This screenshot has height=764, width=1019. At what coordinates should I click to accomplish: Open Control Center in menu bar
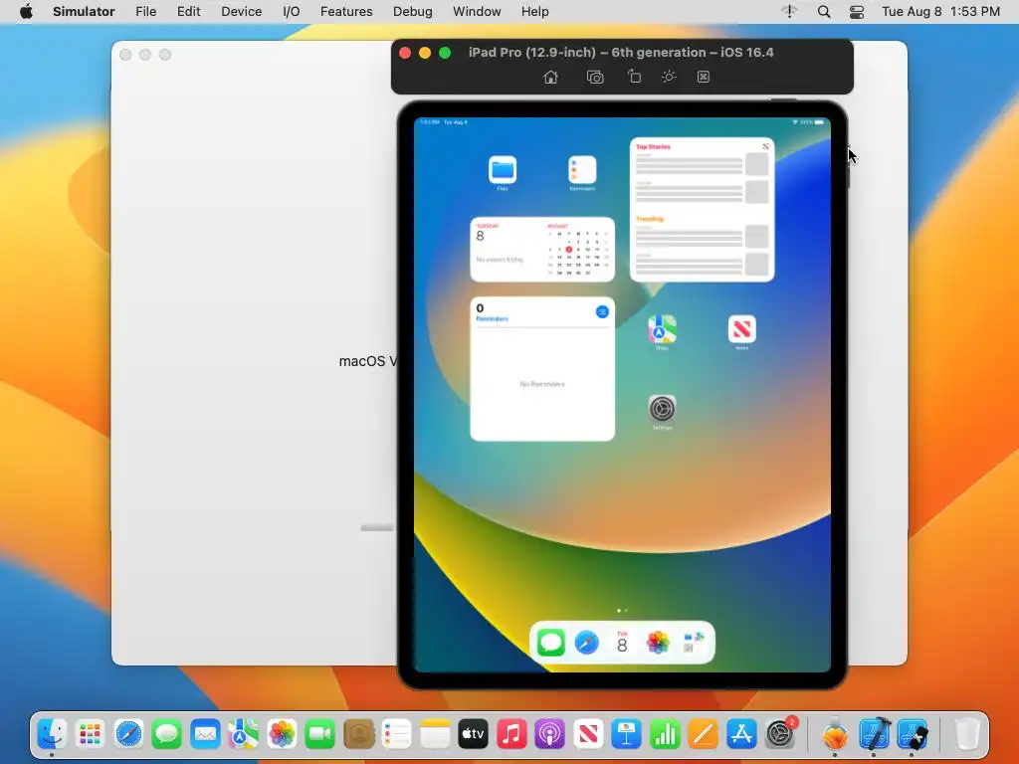tap(857, 12)
